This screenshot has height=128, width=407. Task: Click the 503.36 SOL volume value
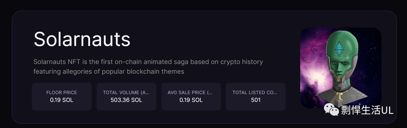(x=126, y=100)
